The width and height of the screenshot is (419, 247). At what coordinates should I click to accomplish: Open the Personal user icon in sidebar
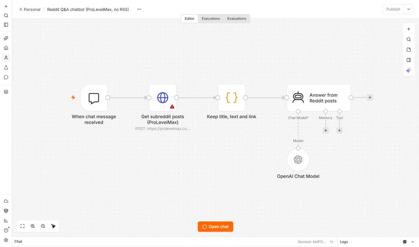tap(6, 58)
